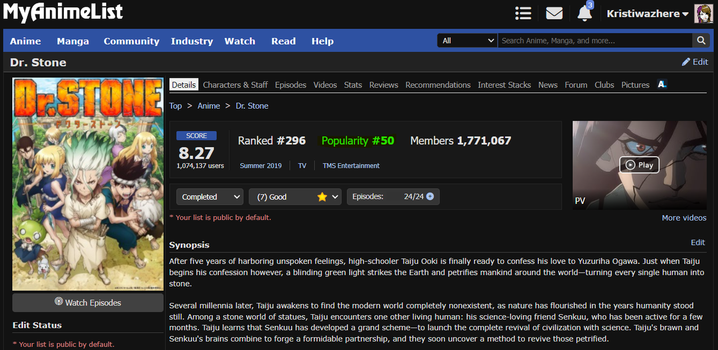
Task: Switch to the Videos tab
Action: point(325,85)
